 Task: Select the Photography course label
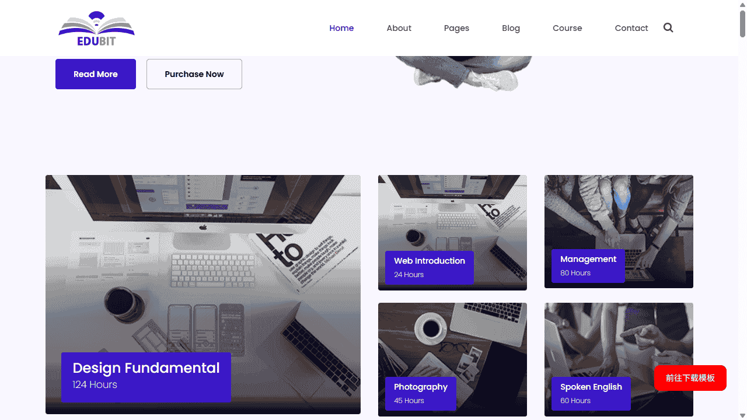[x=420, y=393]
